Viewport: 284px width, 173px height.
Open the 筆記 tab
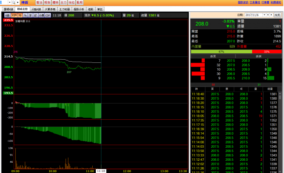click(100, 9)
